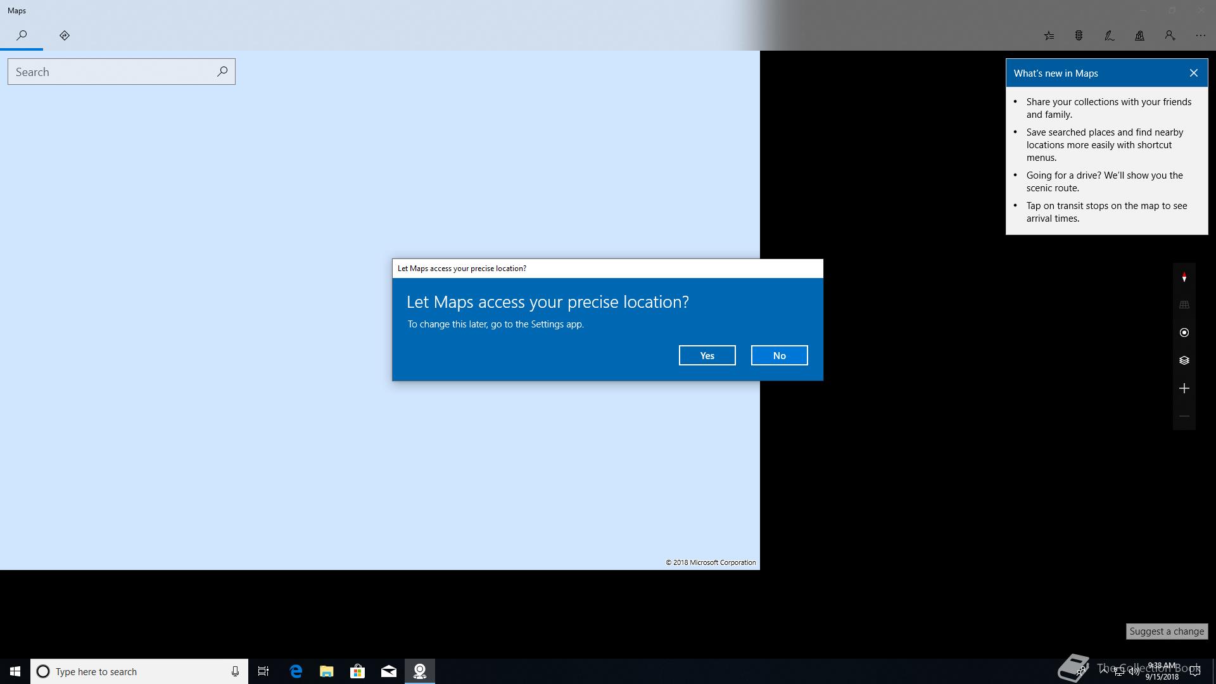This screenshot has height=684, width=1216.
Task: Click 'Tap on transit stops' bullet text
Action: [x=1107, y=212]
